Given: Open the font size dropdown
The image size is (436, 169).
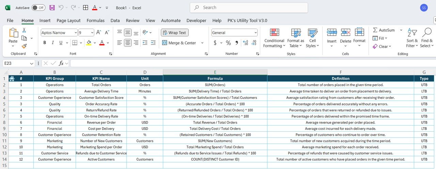Looking at the screenshot, I should 92,33.
